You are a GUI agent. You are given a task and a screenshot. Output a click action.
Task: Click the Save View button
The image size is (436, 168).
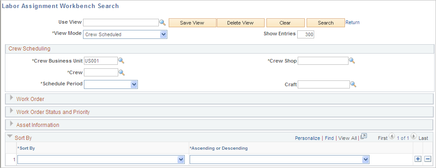coord(192,23)
